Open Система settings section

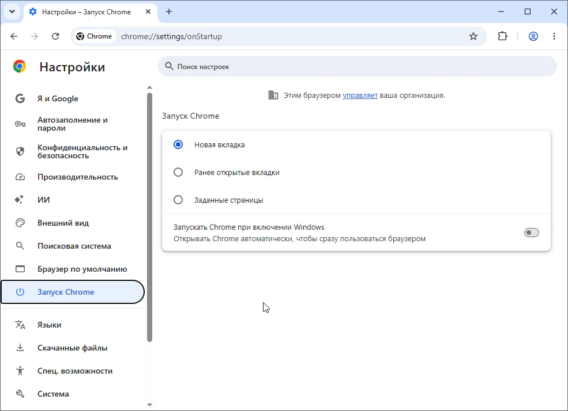(x=73, y=394)
